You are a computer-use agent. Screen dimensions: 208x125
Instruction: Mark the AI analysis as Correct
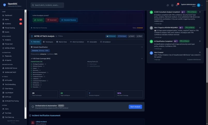tap(38, 20)
